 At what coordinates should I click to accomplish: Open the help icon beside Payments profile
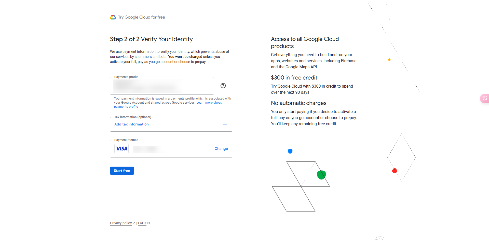click(x=223, y=86)
